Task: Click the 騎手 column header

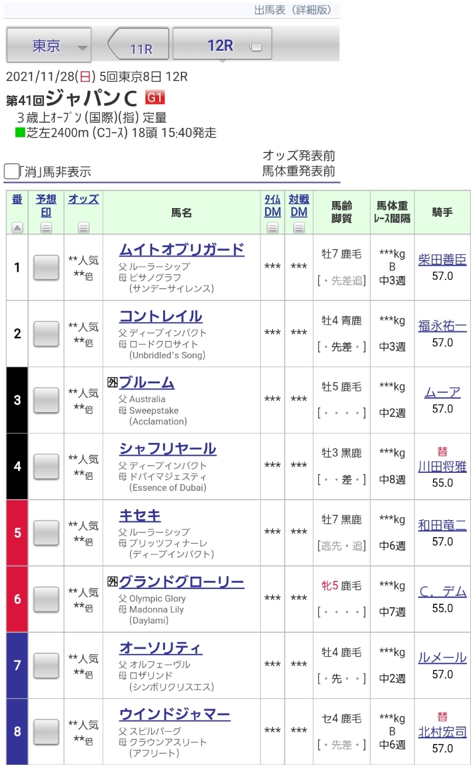Action: pos(442,212)
